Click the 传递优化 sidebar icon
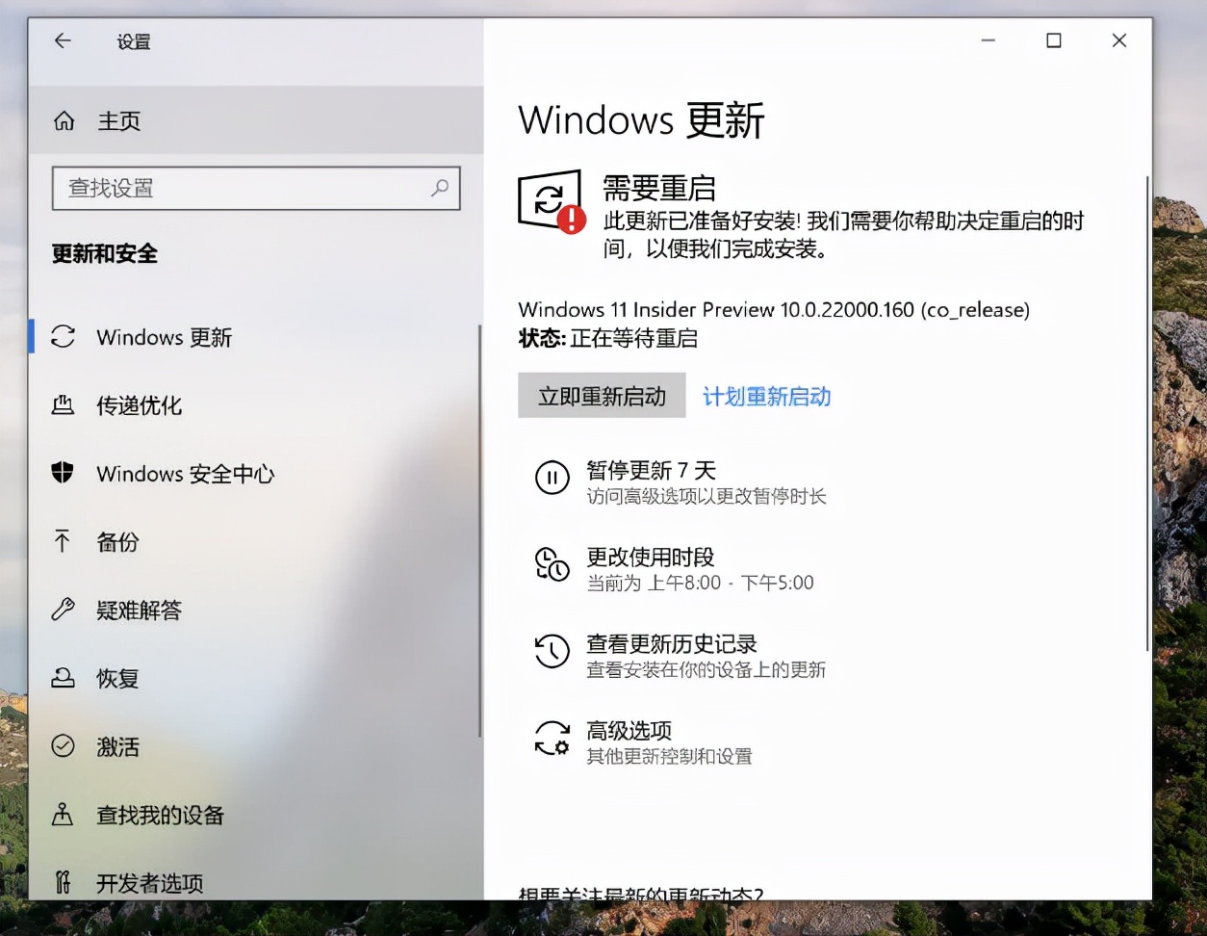 click(63, 405)
